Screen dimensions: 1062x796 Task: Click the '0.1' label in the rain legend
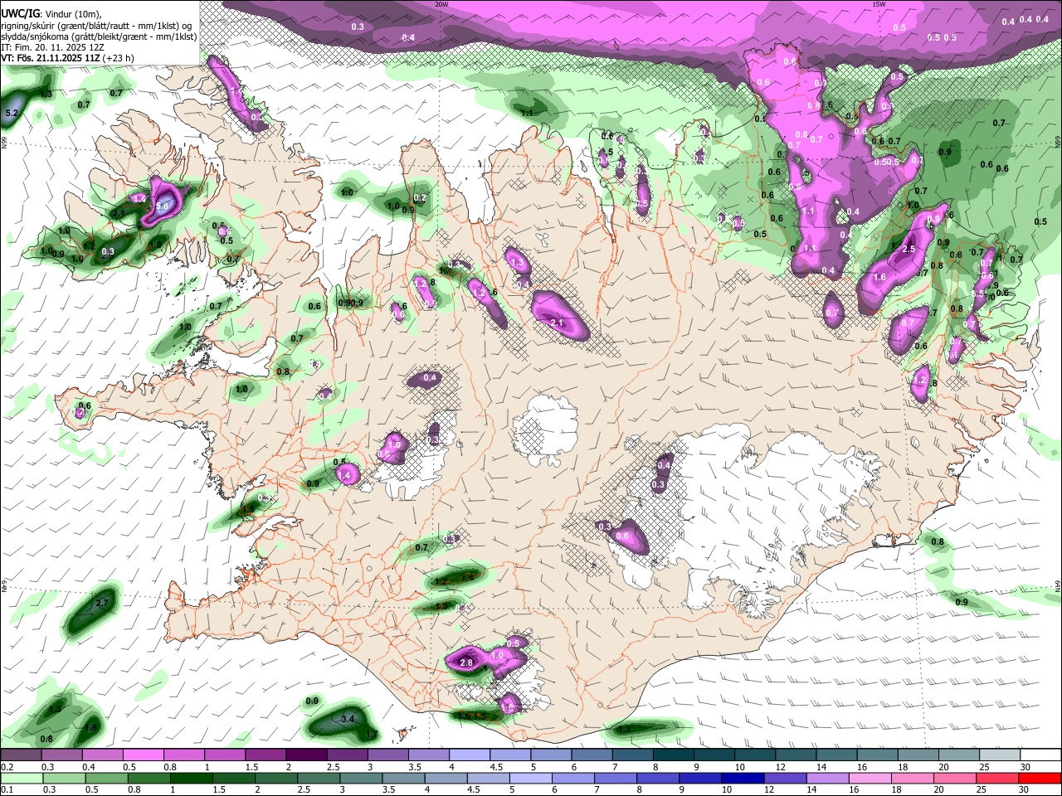coord(7,790)
